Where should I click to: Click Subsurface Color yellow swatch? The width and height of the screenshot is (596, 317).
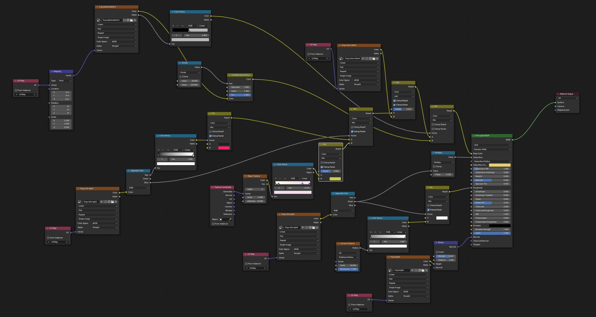pyautogui.click(x=500, y=165)
